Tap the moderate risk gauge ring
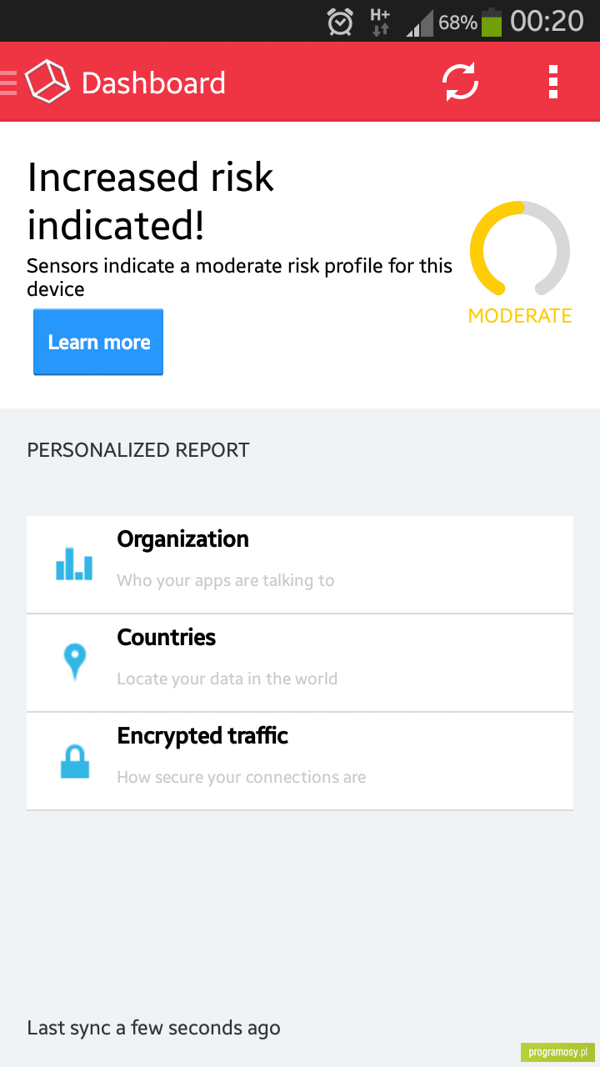The height and width of the screenshot is (1067, 600). [x=520, y=248]
